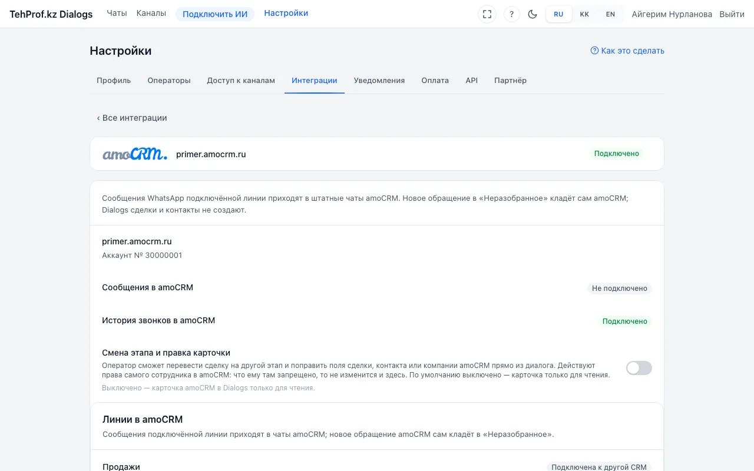Click the Смена этапа и правка карточки heading

pos(166,353)
